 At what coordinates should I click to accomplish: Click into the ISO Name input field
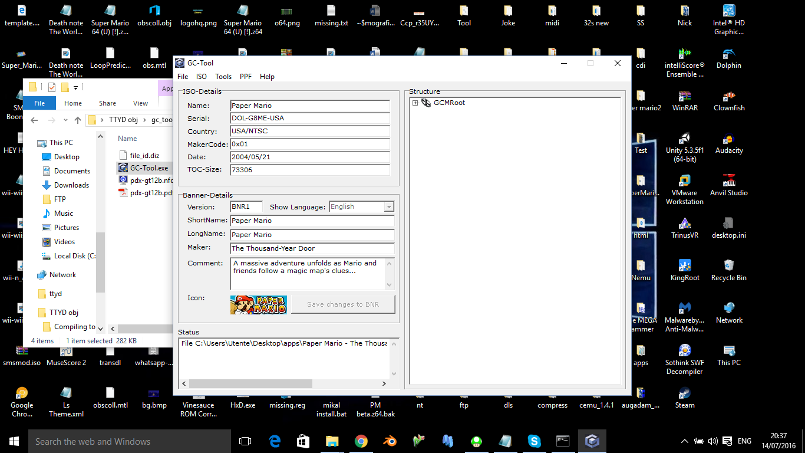(309, 106)
